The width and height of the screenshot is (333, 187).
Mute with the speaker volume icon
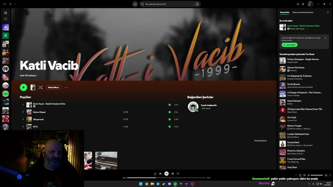coord(309,175)
